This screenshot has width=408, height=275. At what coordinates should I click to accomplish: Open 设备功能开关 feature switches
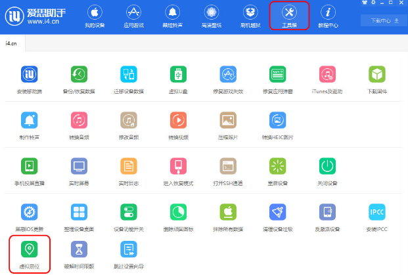129,212
